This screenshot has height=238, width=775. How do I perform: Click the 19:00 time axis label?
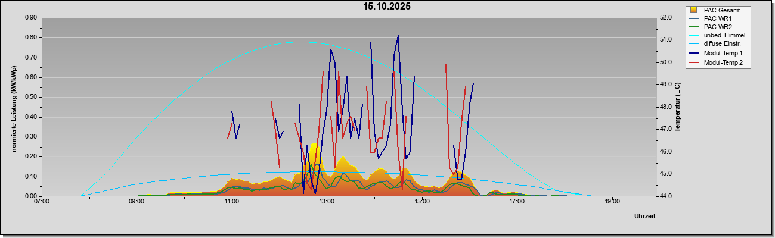[x=612, y=202]
